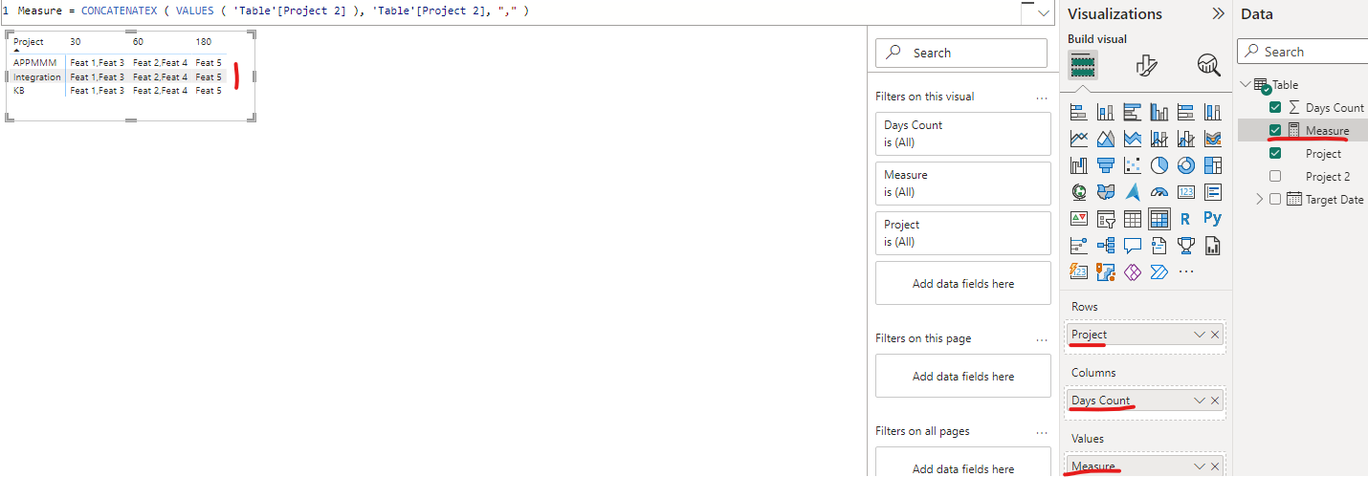Get more visuals via ellipsis
The width and height of the screenshot is (1368, 477).
pyautogui.click(x=1186, y=272)
